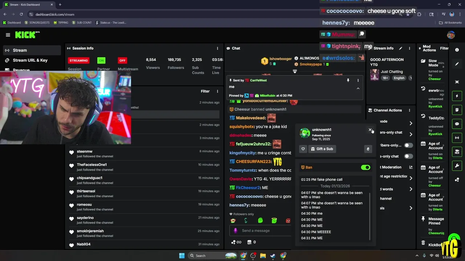This screenshot has width=465, height=261.
Task: Toggle subscribers-only chat switch
Action: [409, 145]
